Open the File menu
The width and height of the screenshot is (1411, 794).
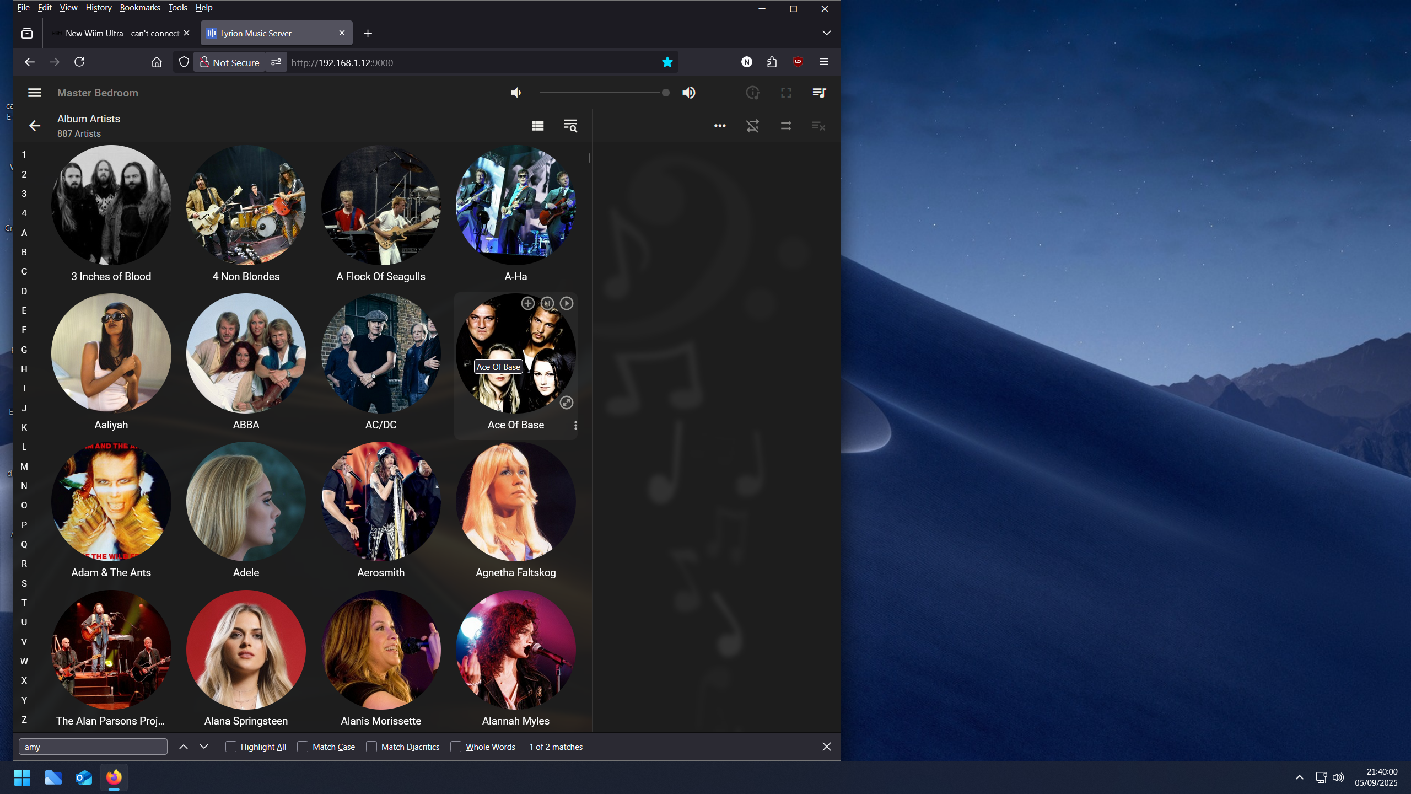(x=23, y=8)
